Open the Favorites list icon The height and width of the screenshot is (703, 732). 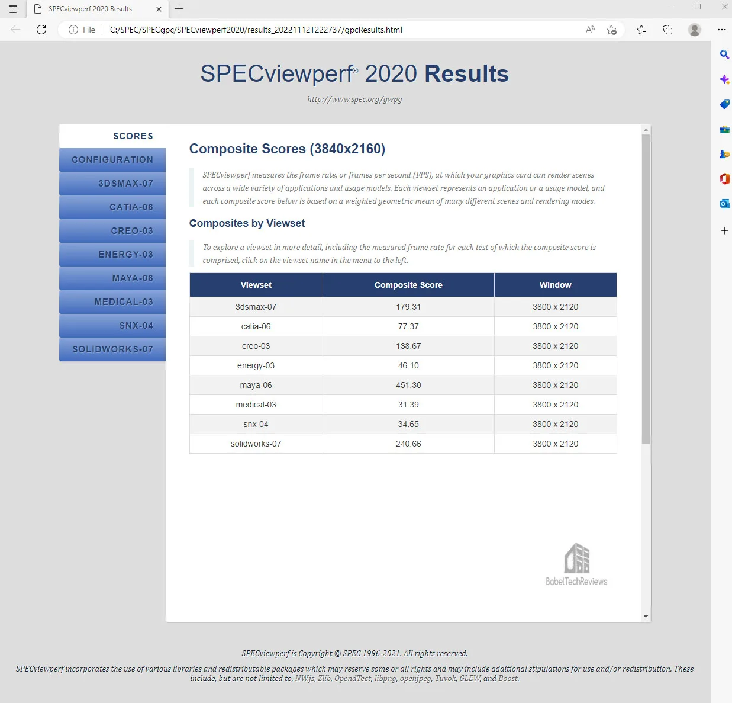(641, 30)
